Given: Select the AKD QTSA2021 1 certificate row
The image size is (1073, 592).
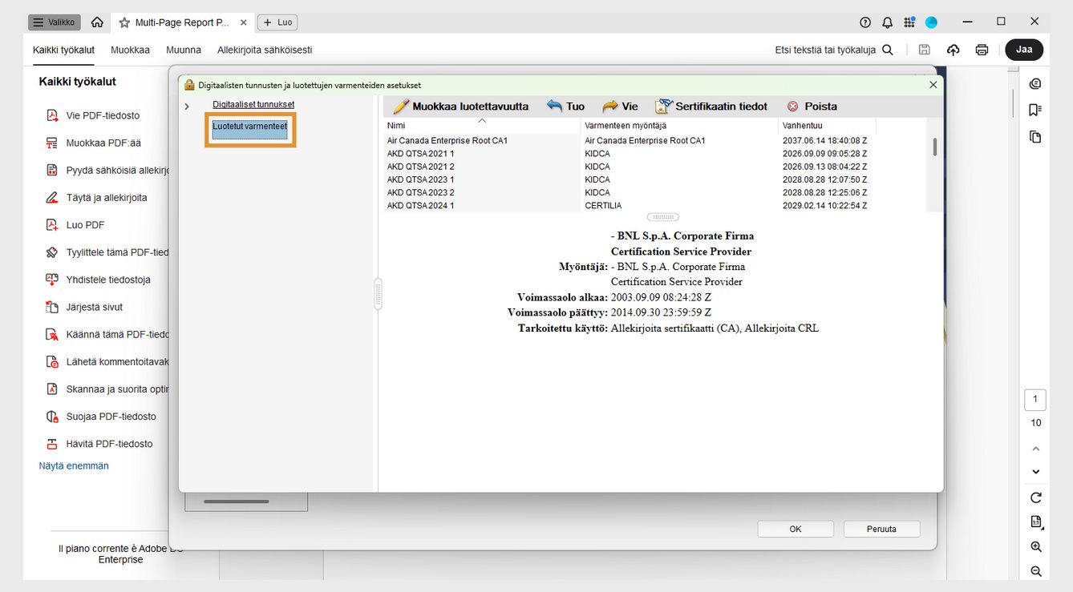Looking at the screenshot, I should tap(654, 154).
